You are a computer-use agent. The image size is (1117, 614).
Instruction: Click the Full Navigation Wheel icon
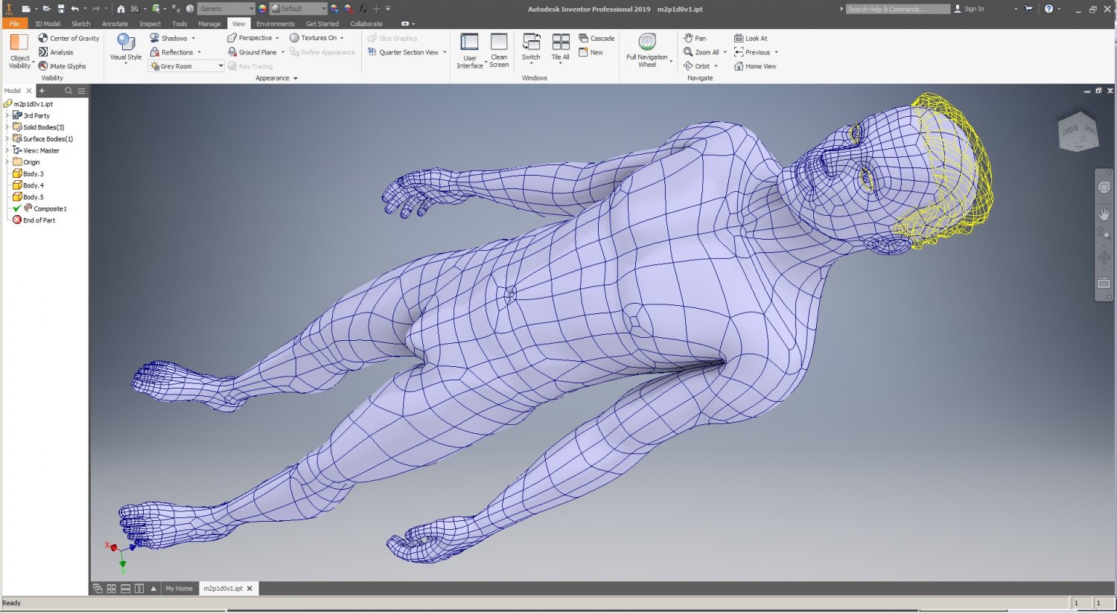click(647, 42)
